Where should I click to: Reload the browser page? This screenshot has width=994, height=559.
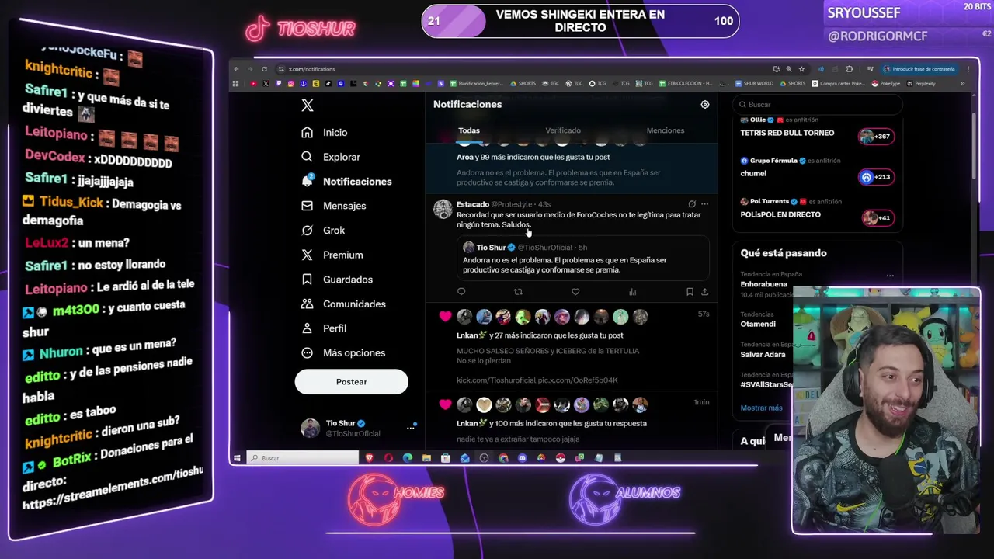[x=264, y=69]
